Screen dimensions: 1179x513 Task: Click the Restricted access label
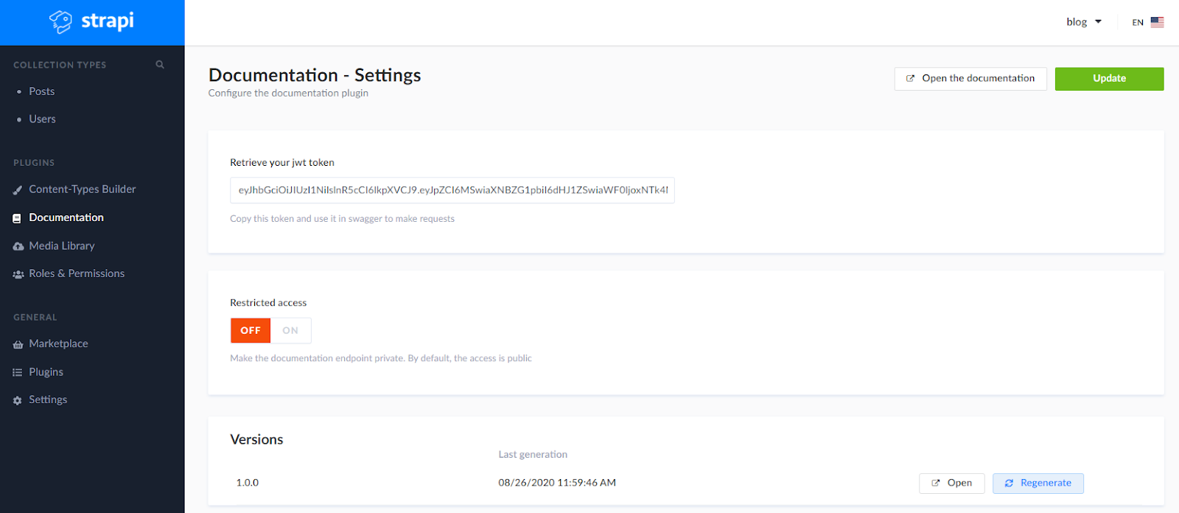(x=268, y=302)
